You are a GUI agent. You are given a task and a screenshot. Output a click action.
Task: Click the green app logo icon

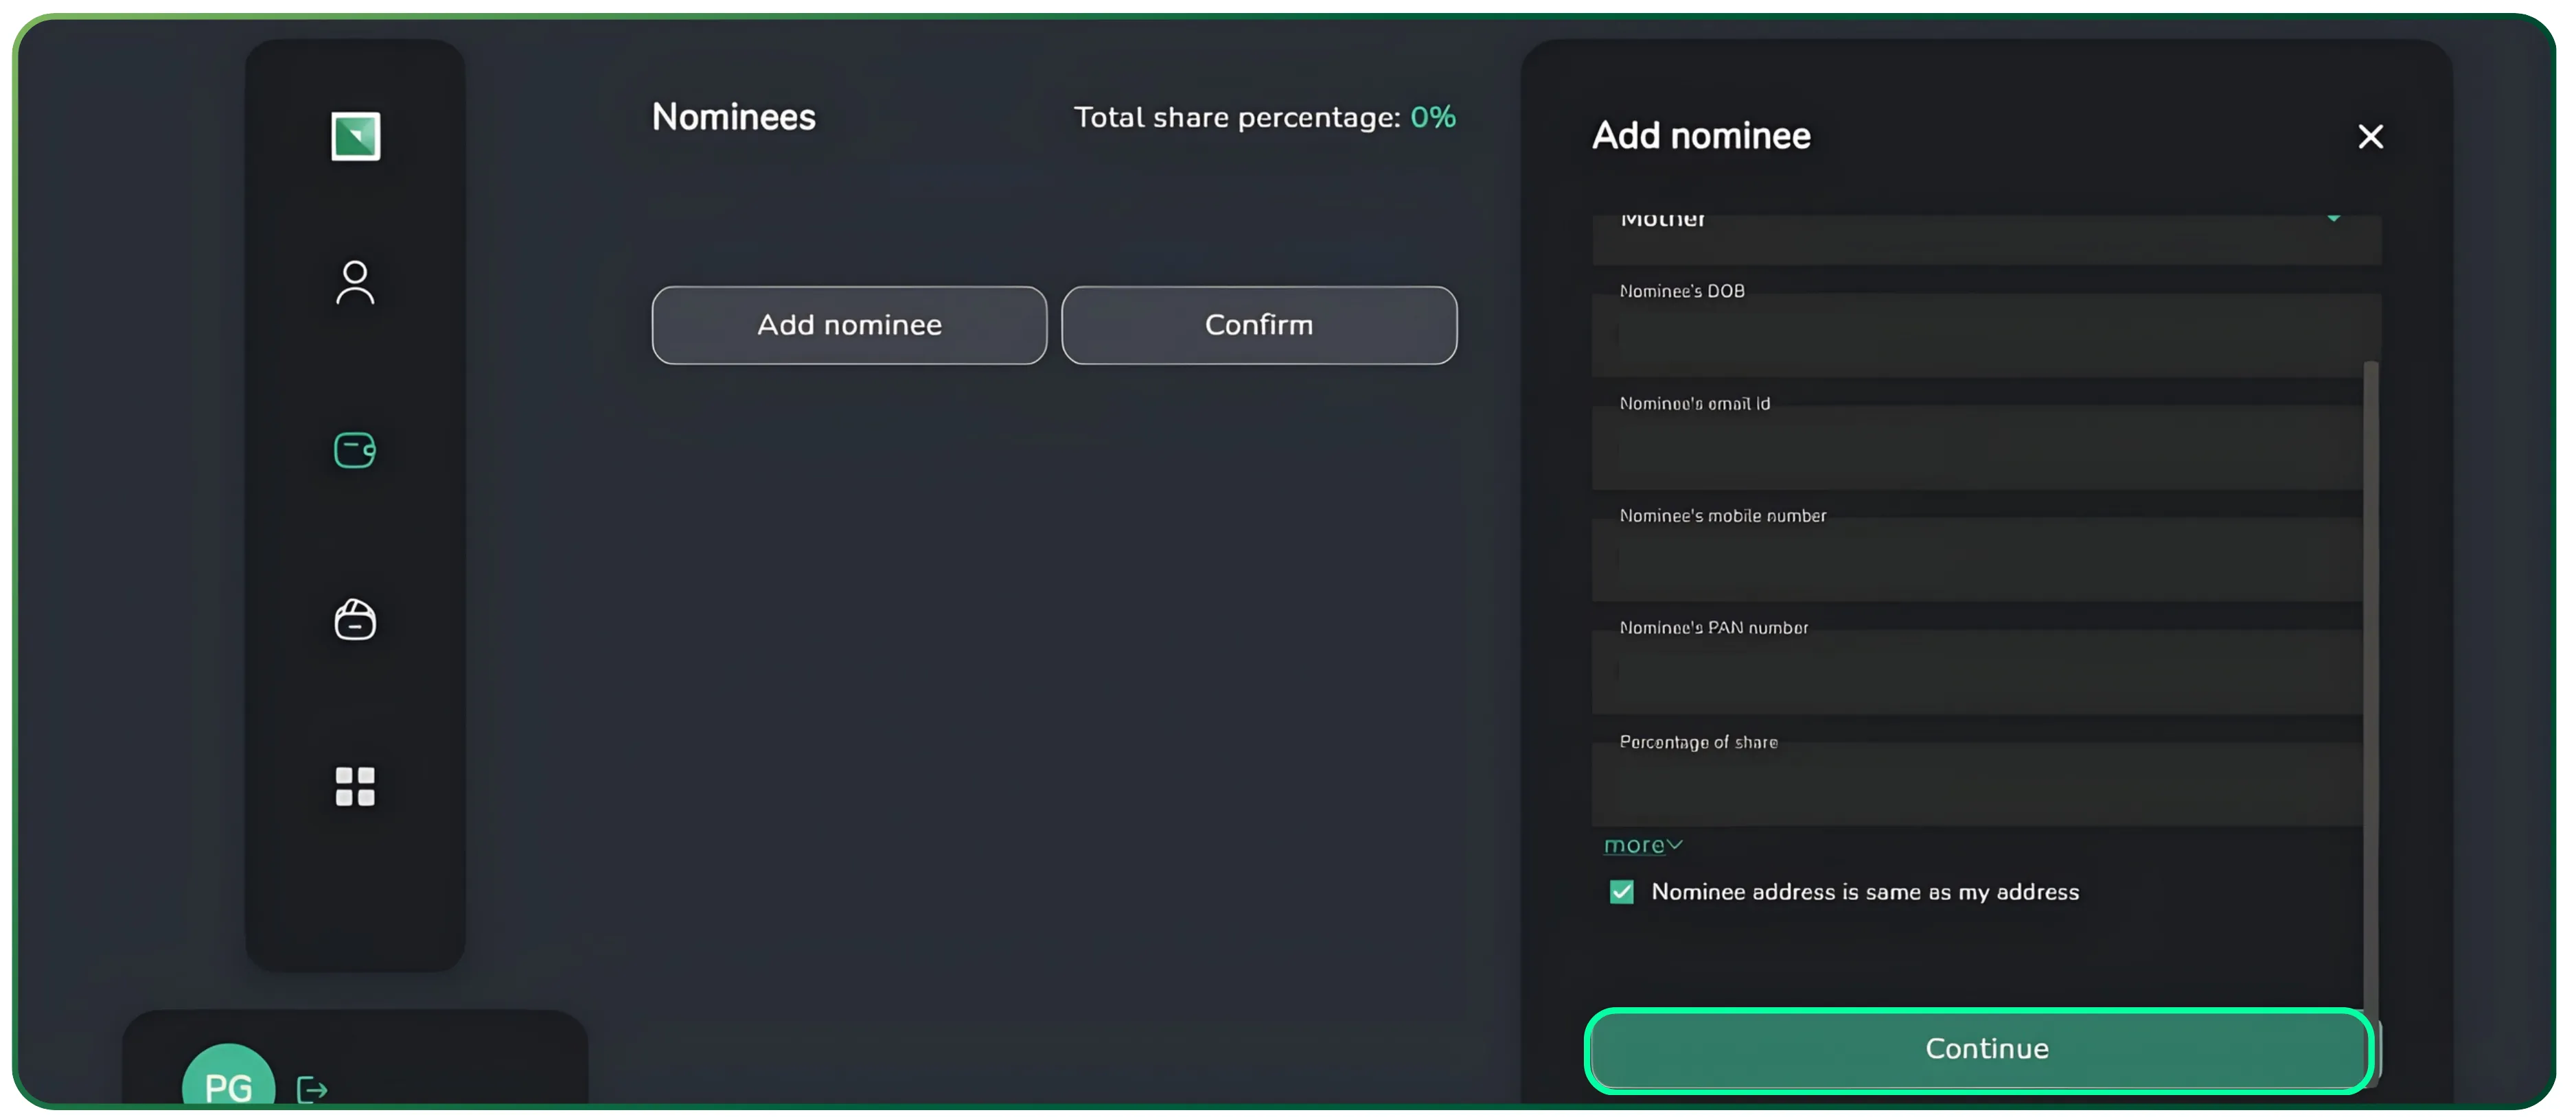tap(355, 136)
